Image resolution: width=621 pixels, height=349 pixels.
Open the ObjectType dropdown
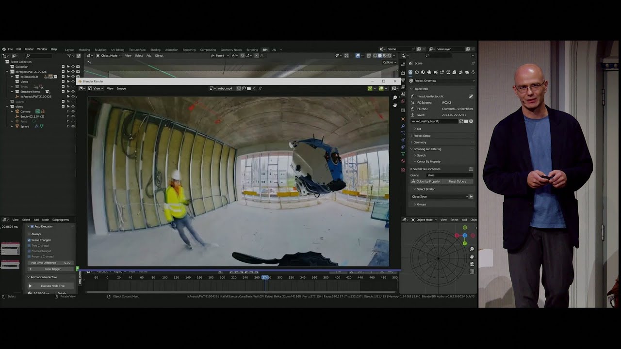point(440,197)
